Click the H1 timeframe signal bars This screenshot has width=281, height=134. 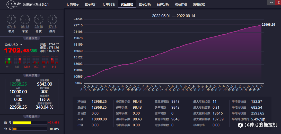tap(45, 60)
